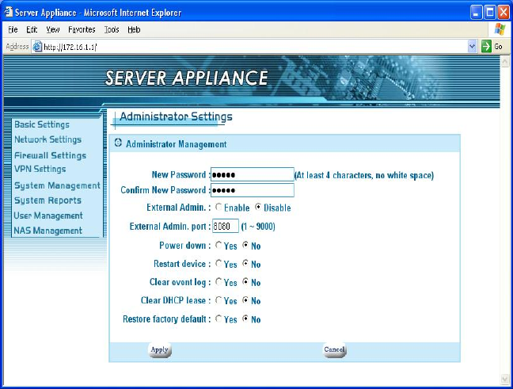Open the File menu

coord(13,29)
